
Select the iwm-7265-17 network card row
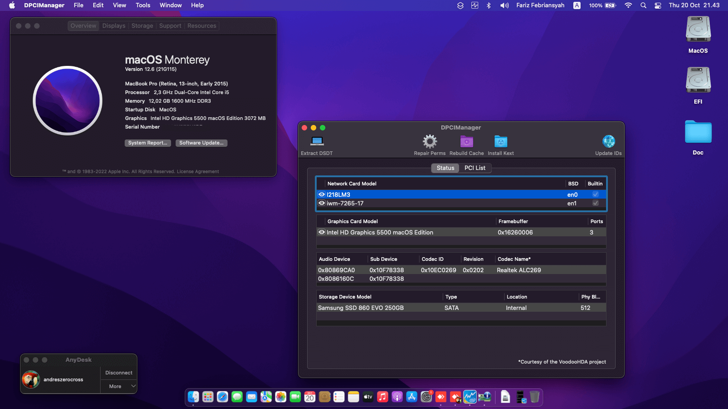tap(461, 203)
